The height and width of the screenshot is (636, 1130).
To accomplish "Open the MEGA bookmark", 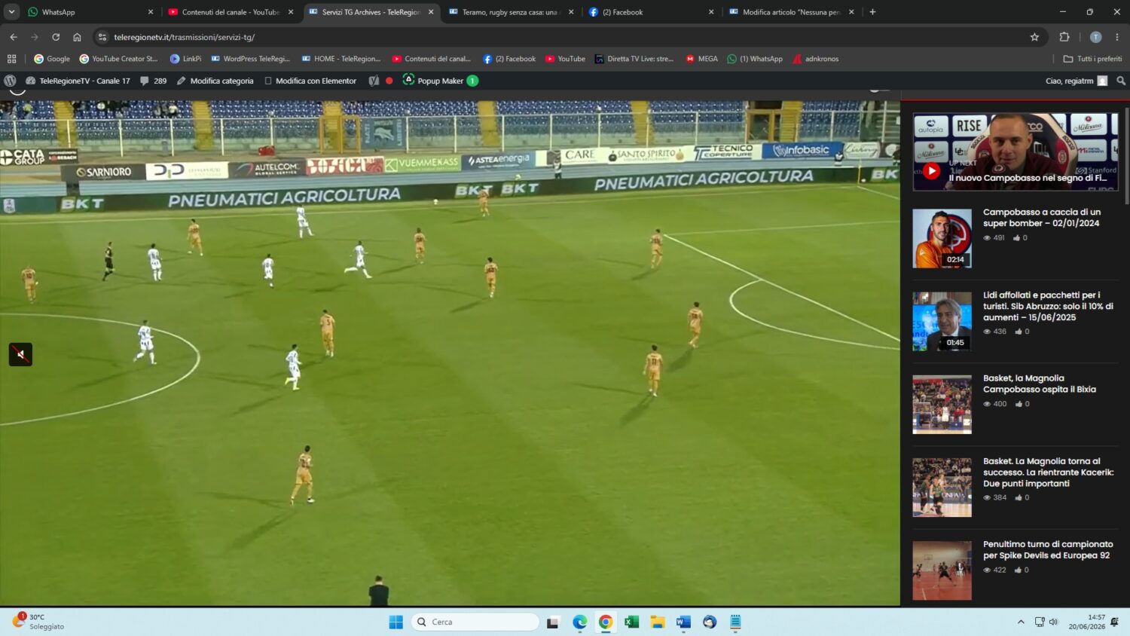I will click(701, 59).
